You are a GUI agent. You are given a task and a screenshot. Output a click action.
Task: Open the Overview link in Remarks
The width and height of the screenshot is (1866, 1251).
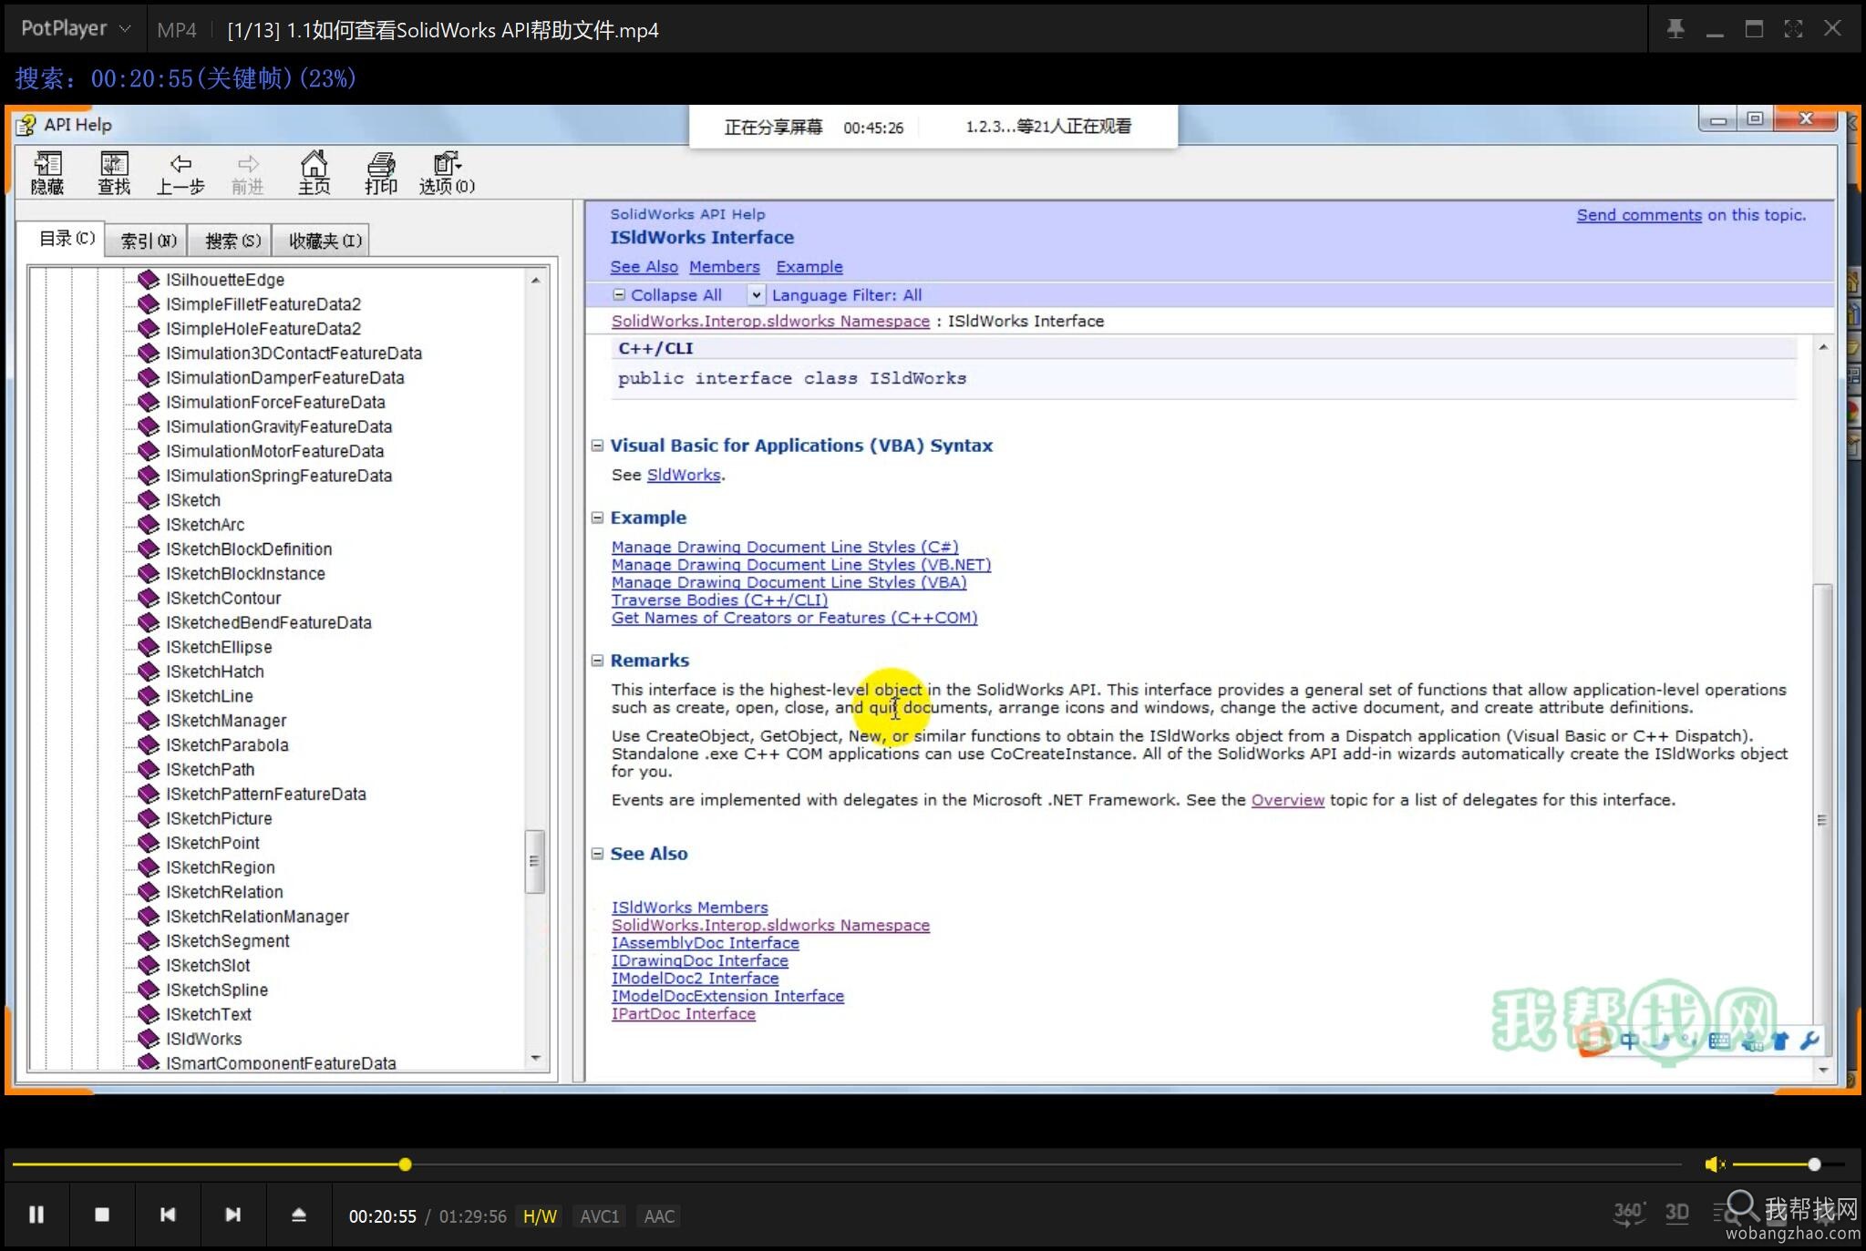pyautogui.click(x=1287, y=800)
